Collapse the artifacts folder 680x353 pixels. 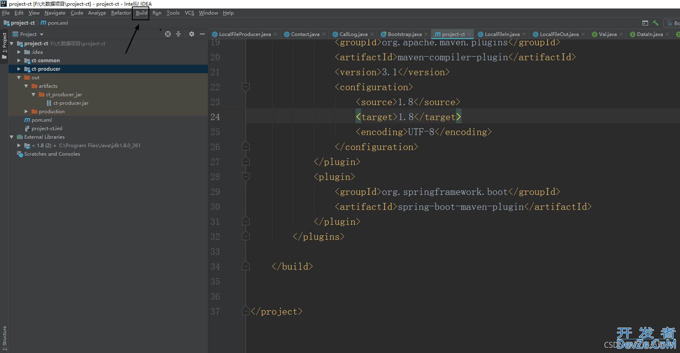(26, 86)
